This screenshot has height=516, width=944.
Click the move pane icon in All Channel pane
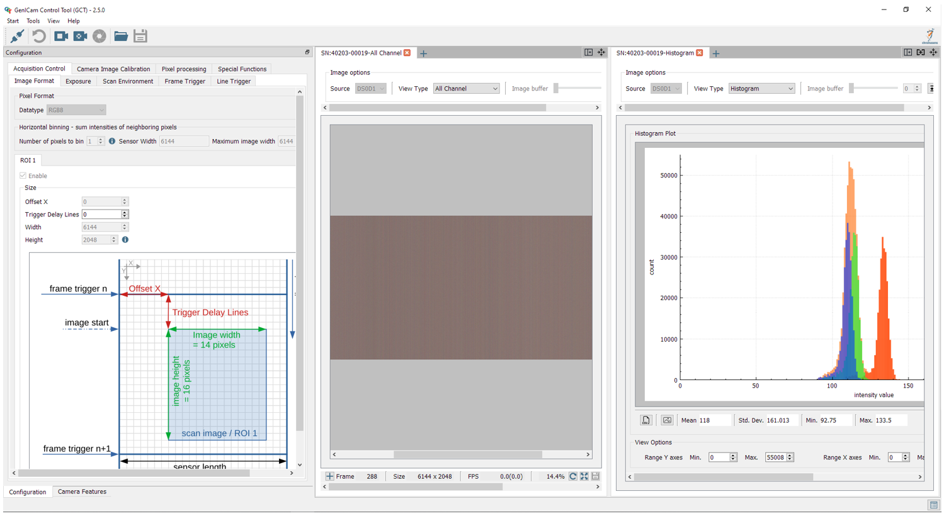[x=601, y=53]
